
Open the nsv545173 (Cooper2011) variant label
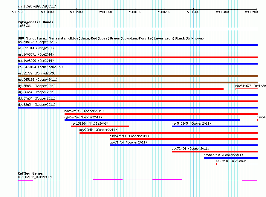[38, 42]
